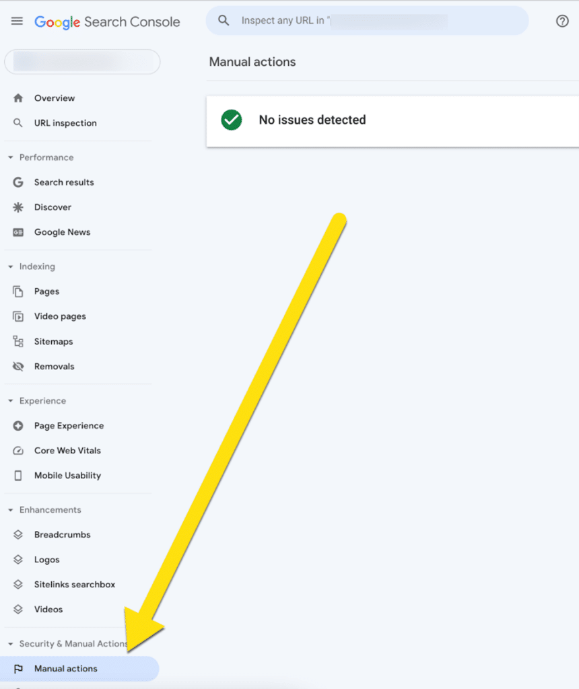Open Video pages using its icon

pos(19,316)
